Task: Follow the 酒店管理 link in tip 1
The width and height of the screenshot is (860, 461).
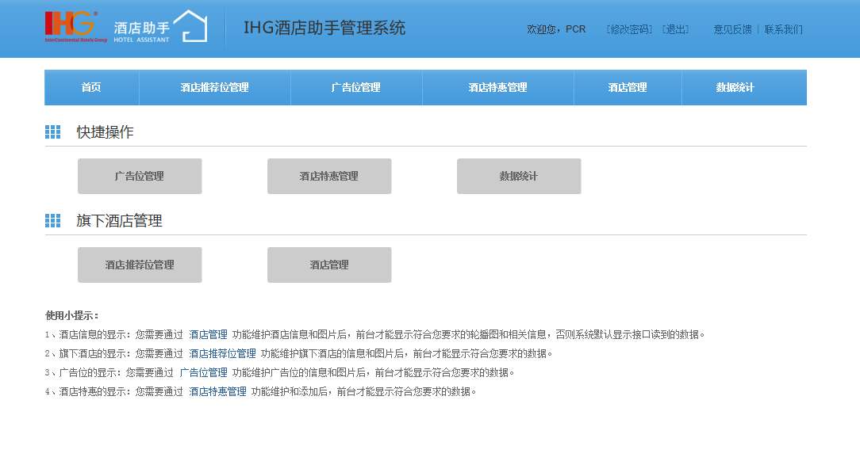Action: coord(208,334)
